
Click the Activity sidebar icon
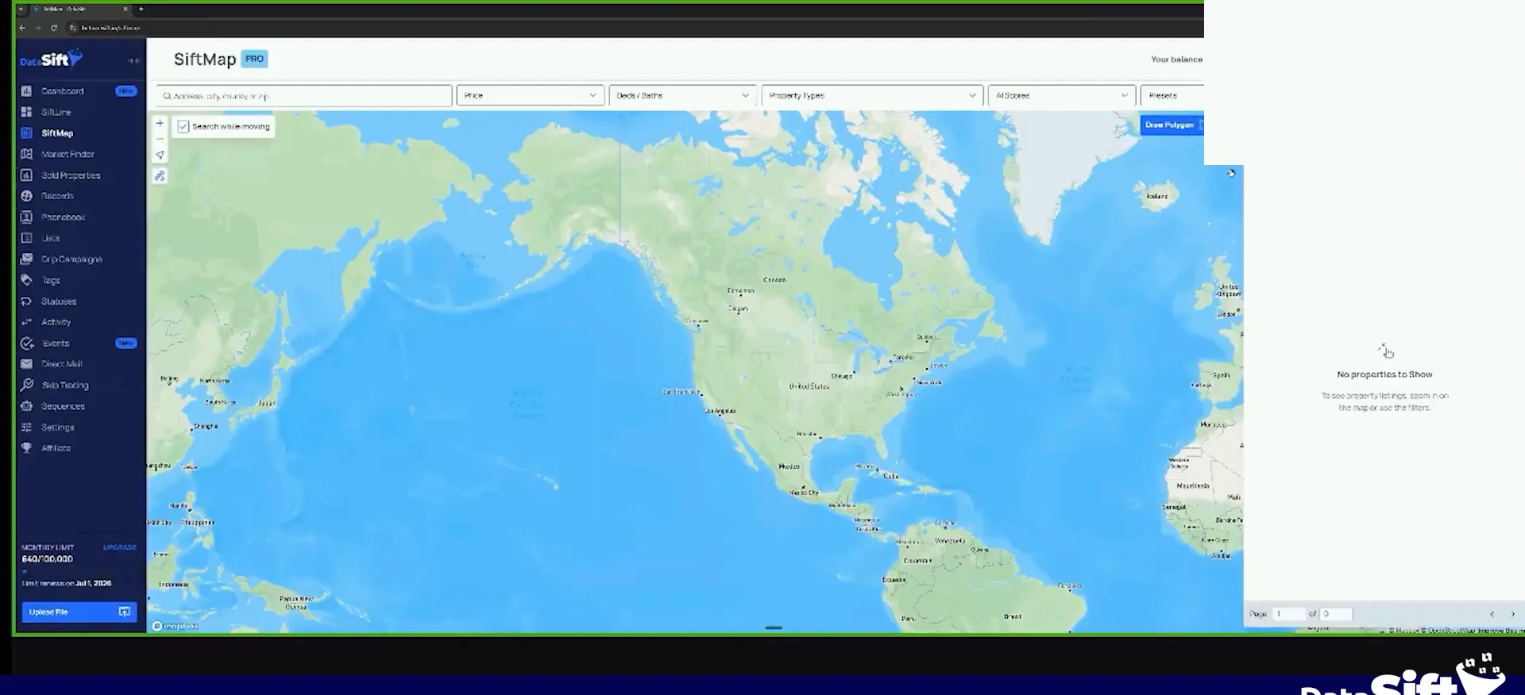point(26,322)
